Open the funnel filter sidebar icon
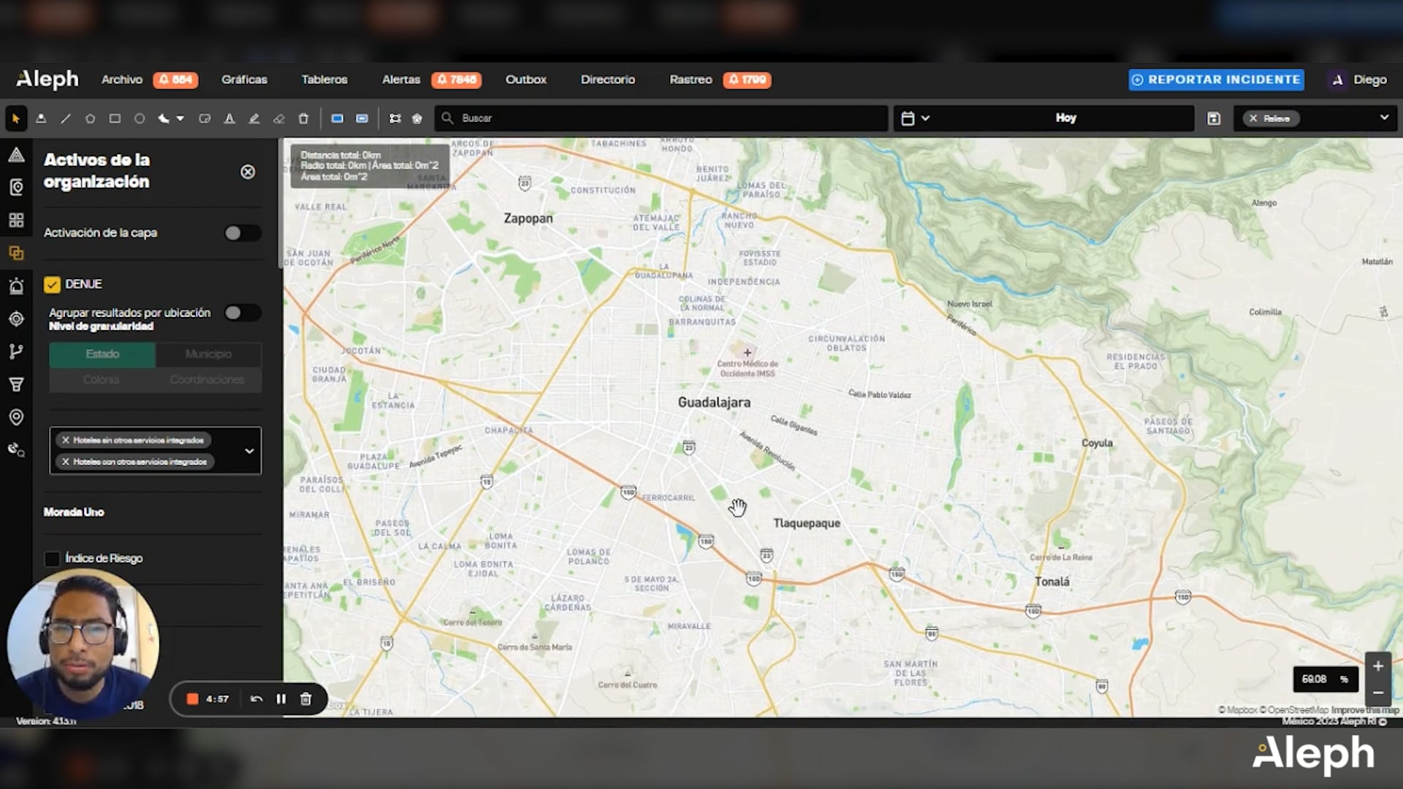Image resolution: width=1403 pixels, height=789 pixels. coord(16,384)
